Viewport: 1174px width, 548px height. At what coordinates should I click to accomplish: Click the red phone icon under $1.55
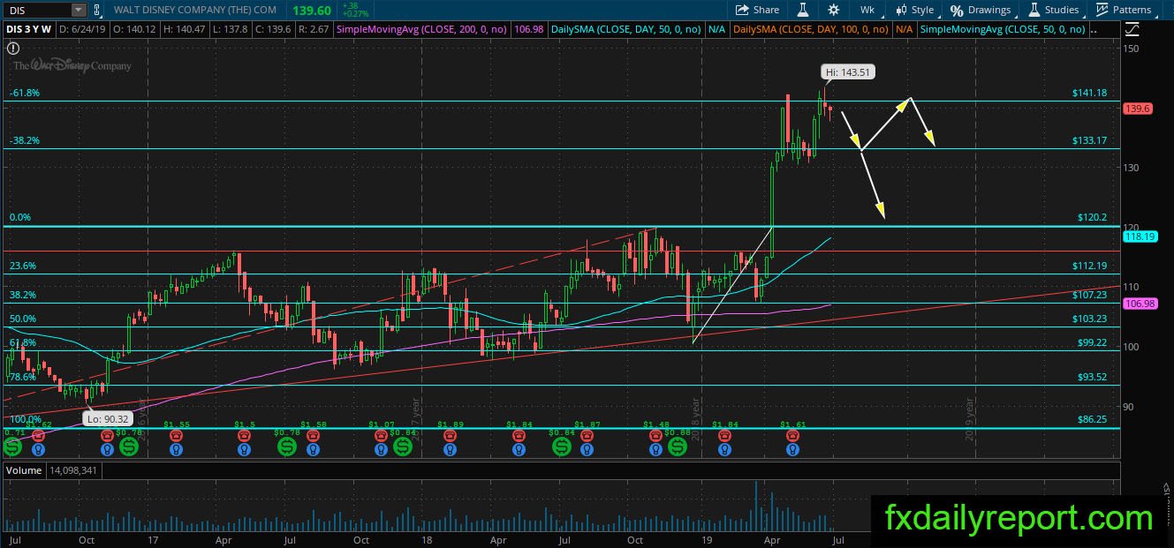(x=176, y=435)
